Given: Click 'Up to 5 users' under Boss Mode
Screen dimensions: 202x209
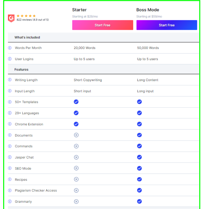Looking at the screenshot, I should 147,59.
